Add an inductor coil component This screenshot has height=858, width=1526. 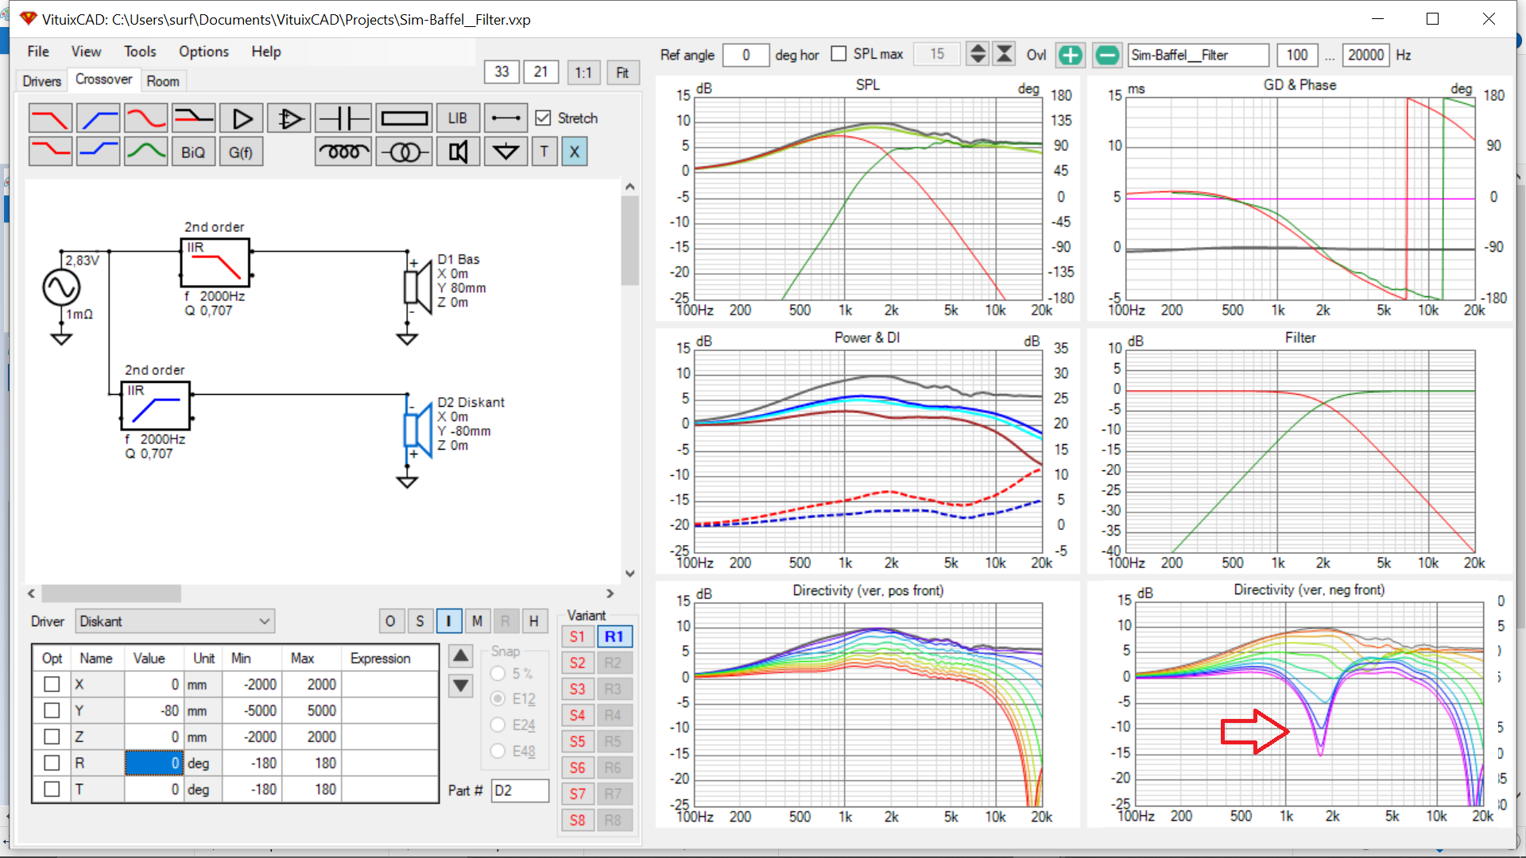tap(343, 151)
